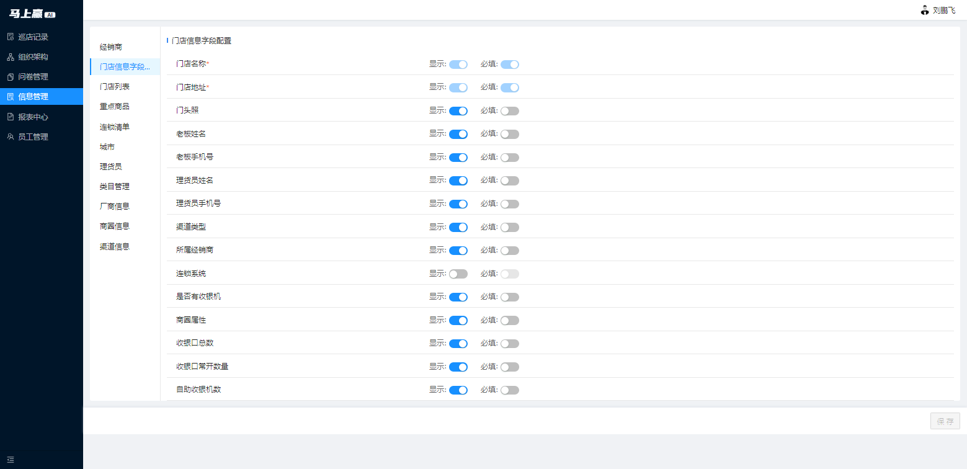Image resolution: width=967 pixels, height=469 pixels.
Task: Toggle 必填 switch for 商圈属性
Action: tap(510, 320)
